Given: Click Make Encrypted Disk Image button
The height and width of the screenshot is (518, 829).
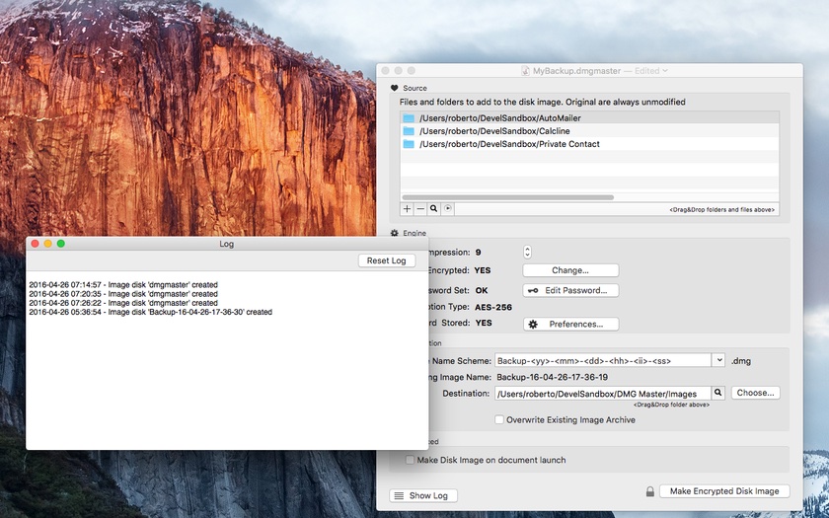Looking at the screenshot, I should [723, 490].
